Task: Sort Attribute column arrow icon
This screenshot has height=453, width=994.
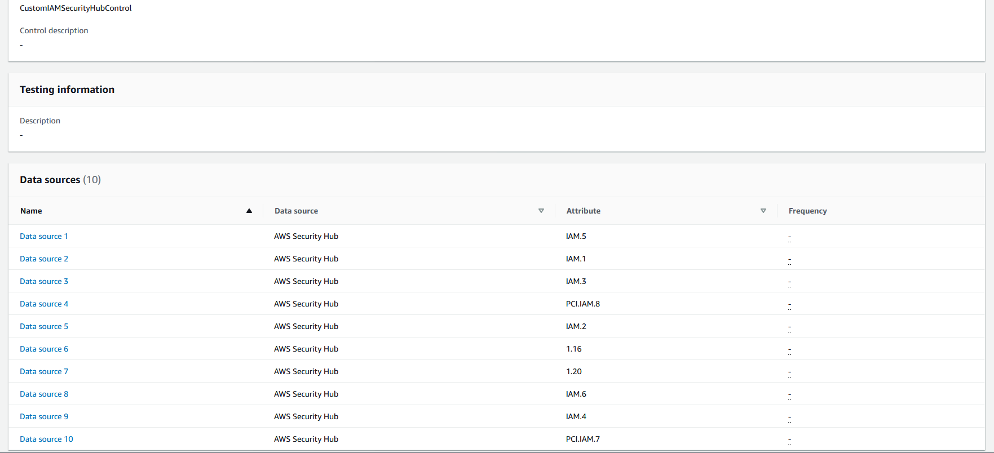Action: [x=763, y=211]
